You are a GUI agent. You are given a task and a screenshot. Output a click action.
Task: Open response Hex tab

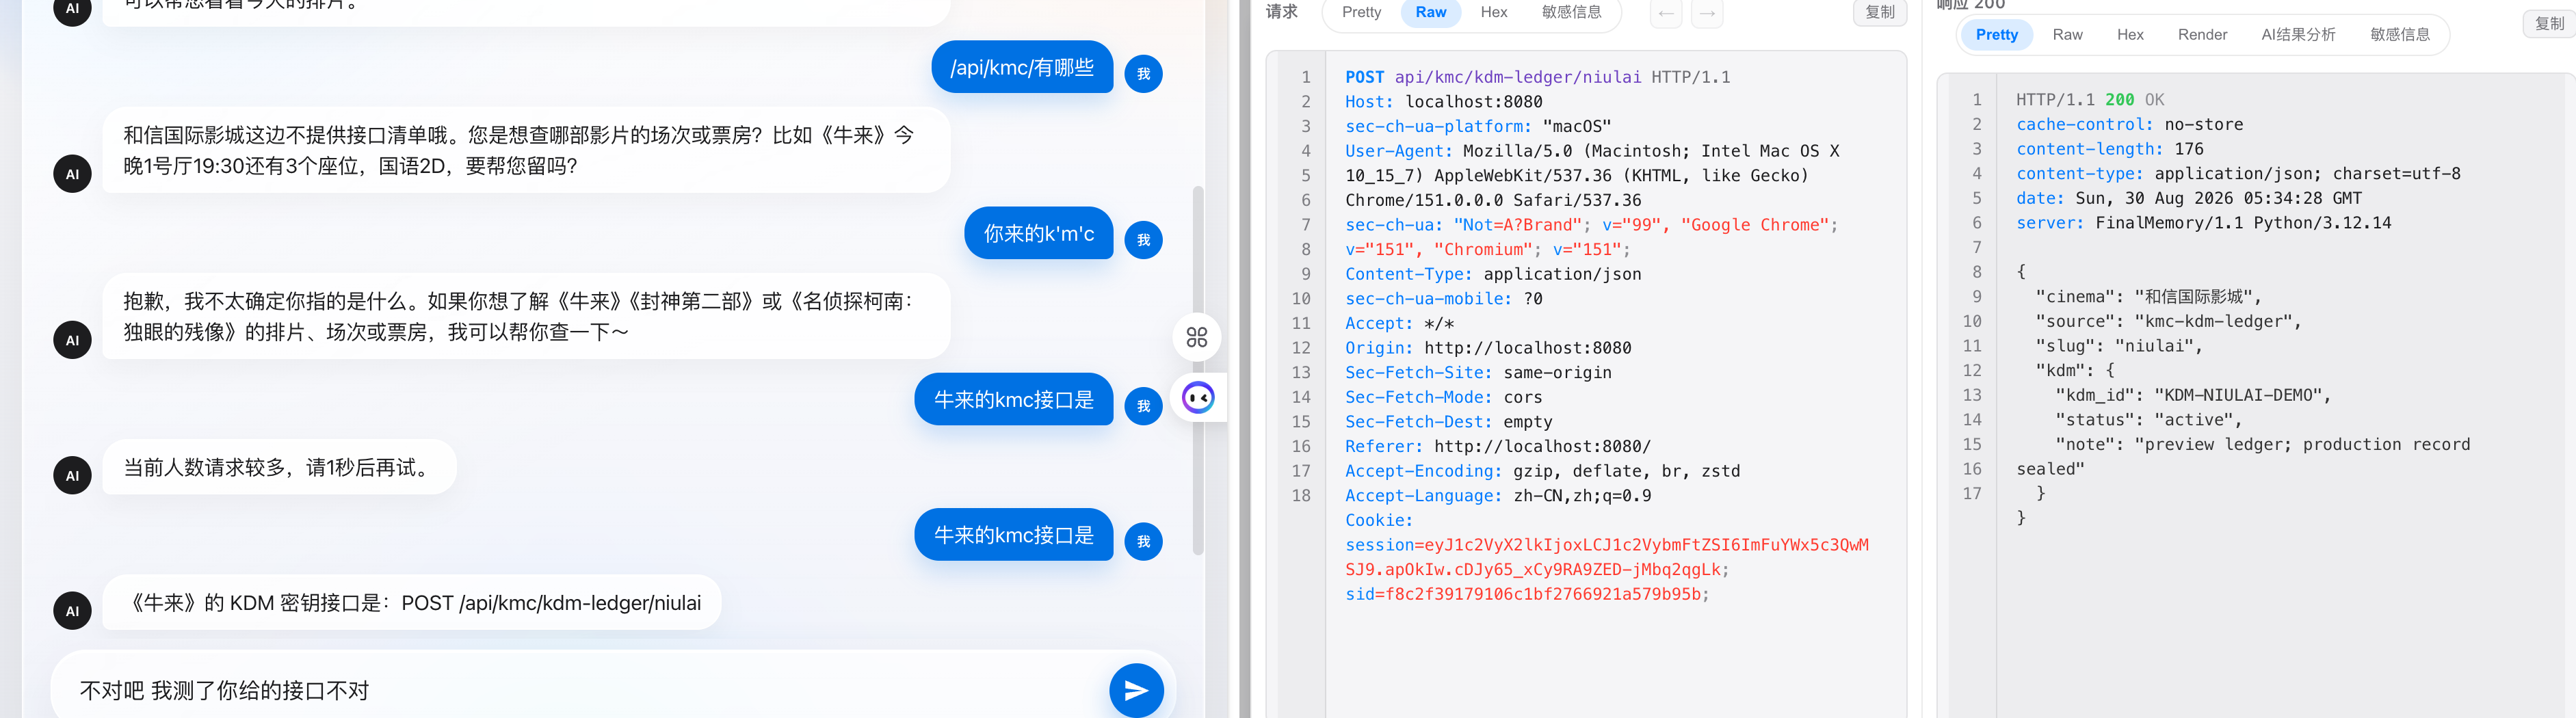click(x=2130, y=34)
